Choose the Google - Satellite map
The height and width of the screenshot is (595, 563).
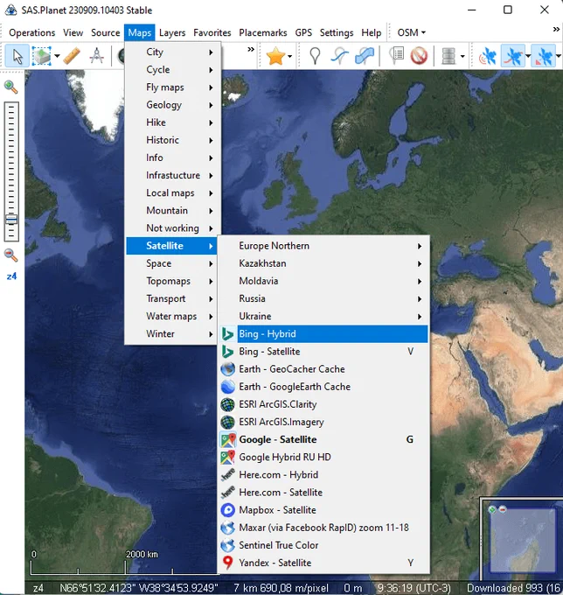[x=324, y=439]
